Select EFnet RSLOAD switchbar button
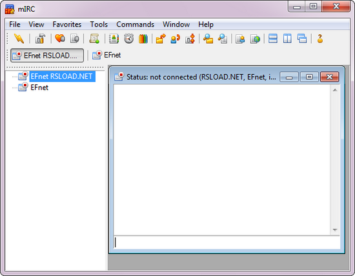This screenshot has width=355, height=276. click(x=47, y=55)
